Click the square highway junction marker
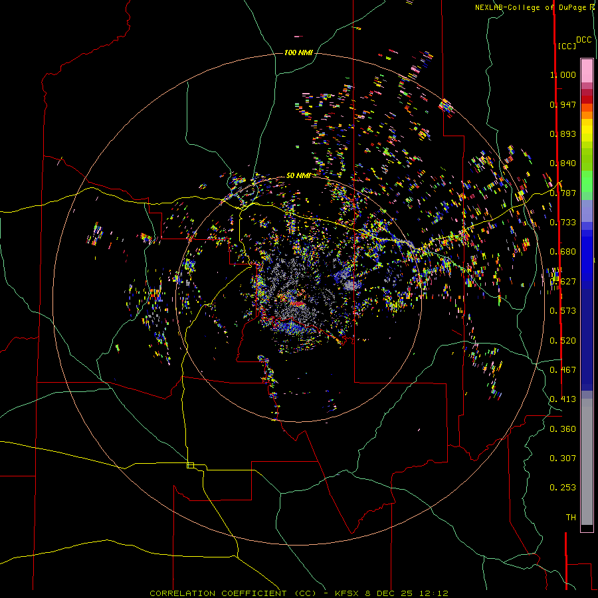This screenshot has width=598, height=598. coord(190,465)
